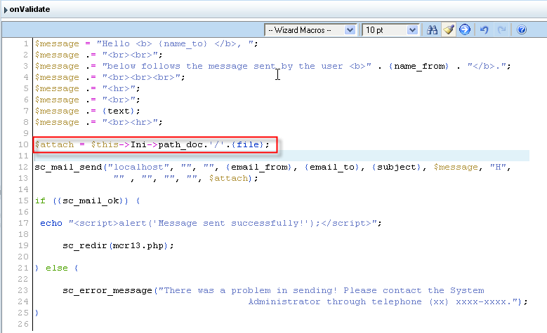Place cursor on empty line 11
Screen dimensions: 547x333
point(281,156)
